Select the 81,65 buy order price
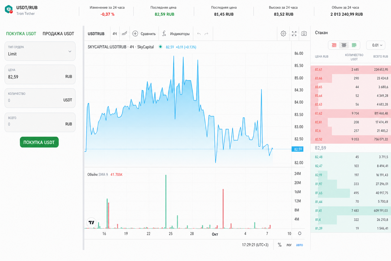 click(x=319, y=193)
